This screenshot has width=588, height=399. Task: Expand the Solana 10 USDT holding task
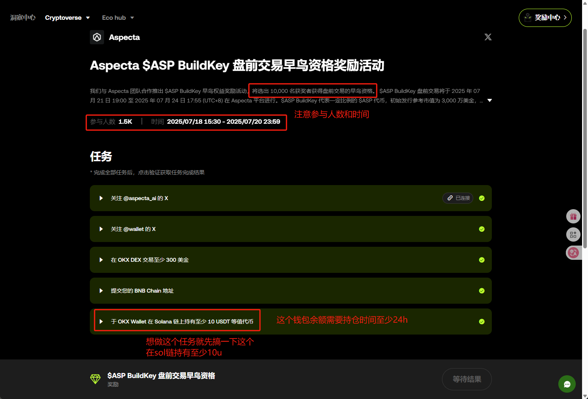(101, 321)
